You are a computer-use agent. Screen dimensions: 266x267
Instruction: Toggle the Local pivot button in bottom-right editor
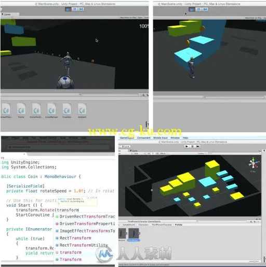point(126,147)
